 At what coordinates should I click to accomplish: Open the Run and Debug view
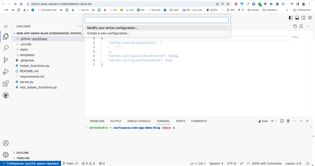point(6,72)
